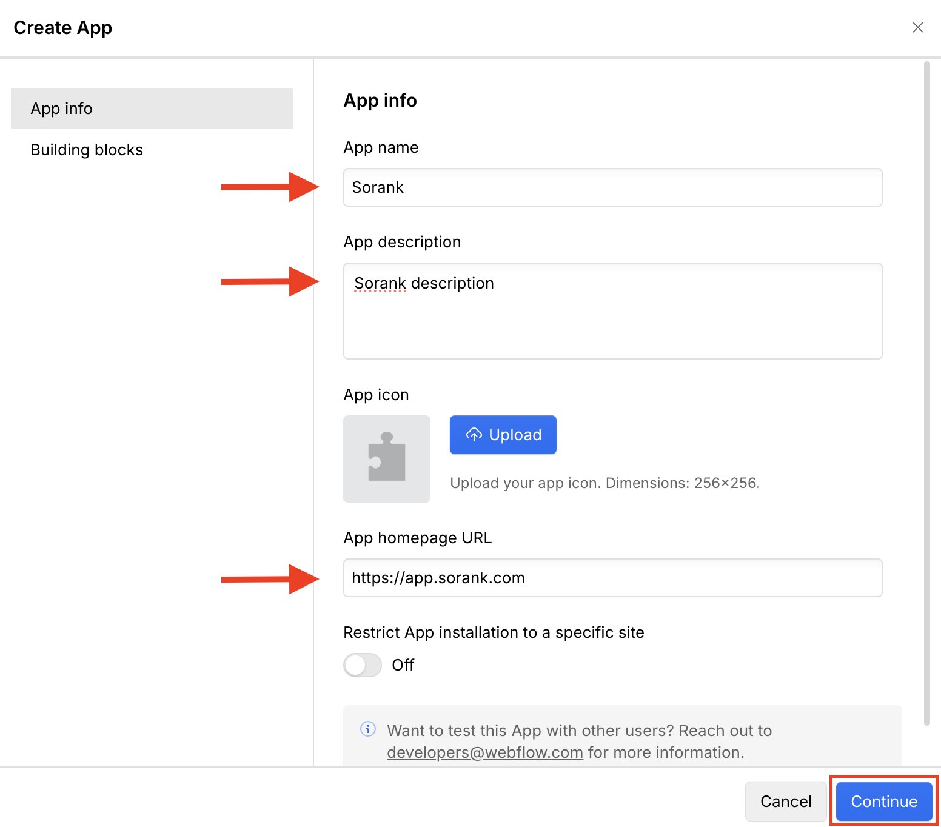Toggle the restrict installation switch
This screenshot has height=827, width=941.
tap(363, 665)
